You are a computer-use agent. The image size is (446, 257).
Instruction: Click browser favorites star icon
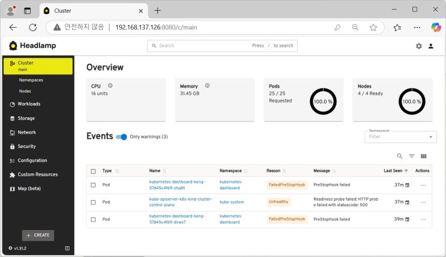pyautogui.click(x=373, y=28)
